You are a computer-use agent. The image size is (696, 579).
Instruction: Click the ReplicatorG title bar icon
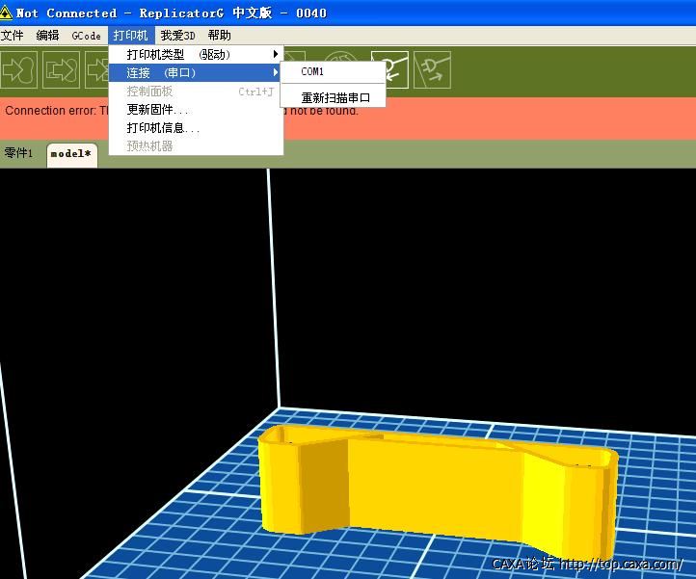pyautogui.click(x=8, y=13)
